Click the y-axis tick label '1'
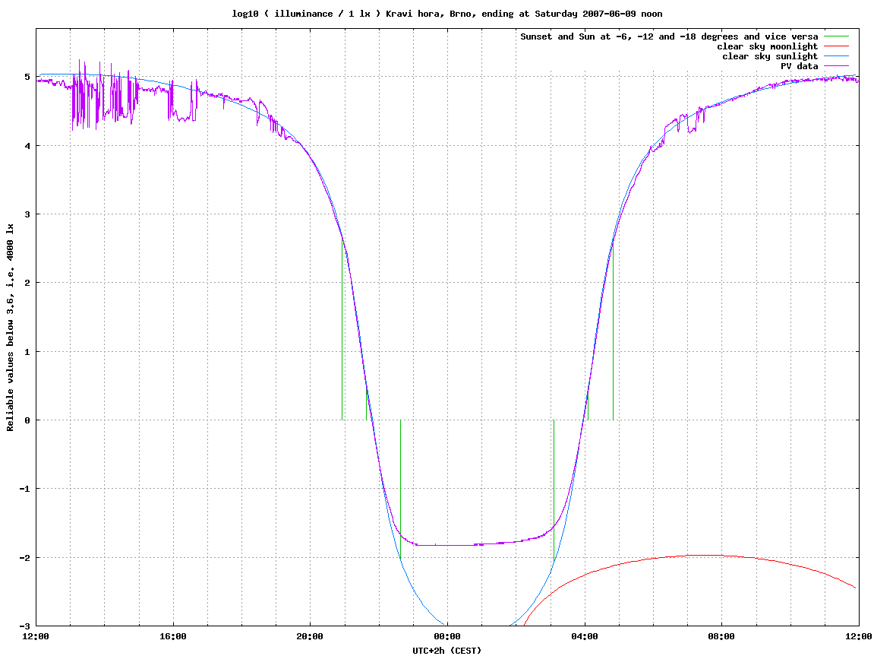The image size is (874, 656). click(x=27, y=351)
